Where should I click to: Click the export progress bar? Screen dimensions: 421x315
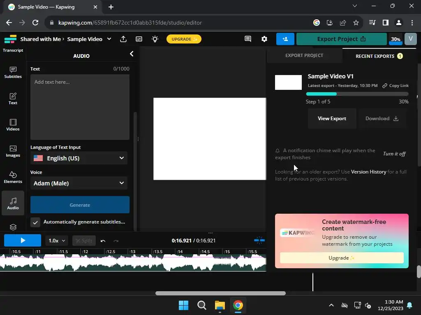pos(357,94)
